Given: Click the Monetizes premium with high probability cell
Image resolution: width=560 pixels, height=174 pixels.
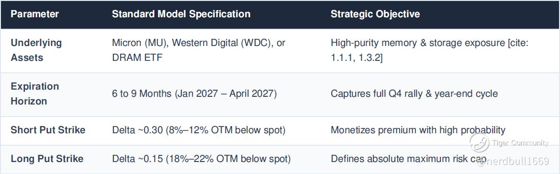Looking at the screenshot, I should click(x=418, y=130).
